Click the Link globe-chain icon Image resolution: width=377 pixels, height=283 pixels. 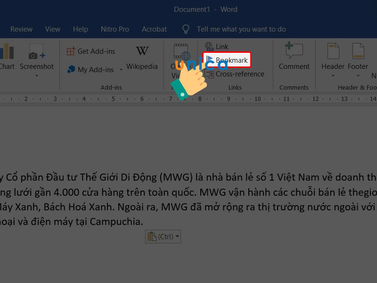tap(209, 46)
